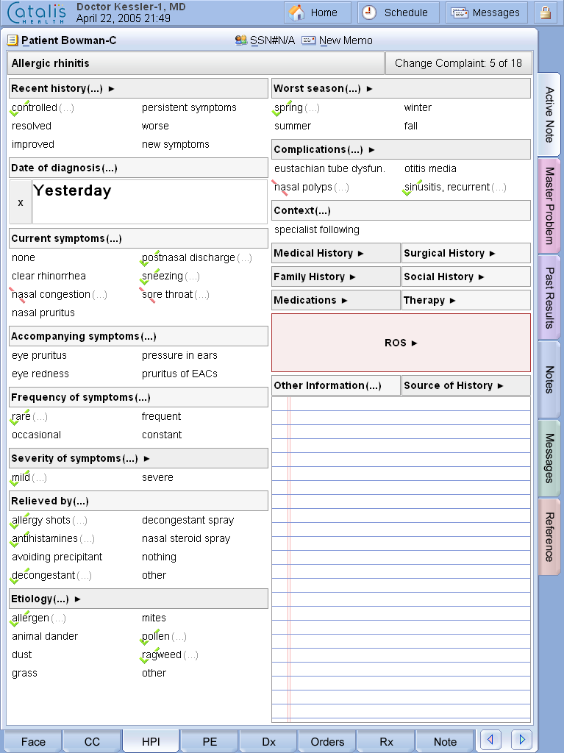The width and height of the screenshot is (564, 753).
Task: Toggle 'sinusitis, recurrent' complication
Action: tap(447, 188)
